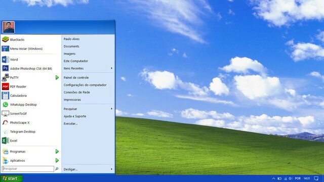
Task: Open the PDF Reader icon
Action: [6, 86]
